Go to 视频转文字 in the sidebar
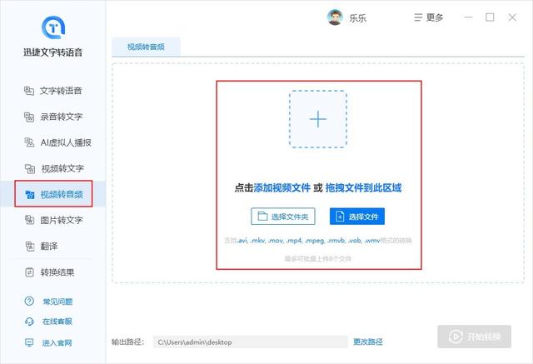Viewport: 533px width, 364px height. click(53, 168)
